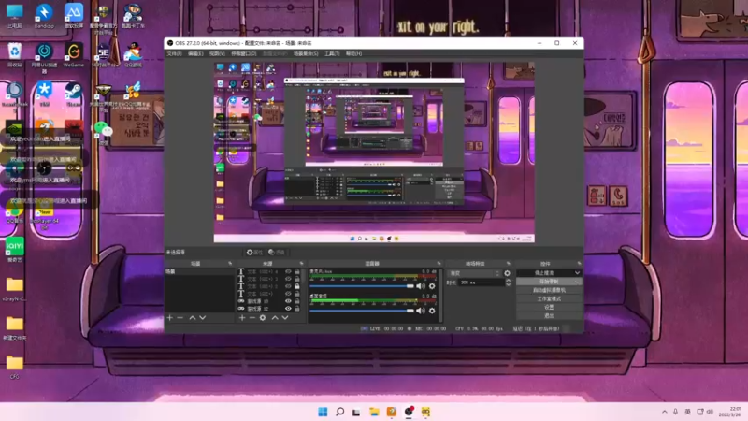Mute the 桌面音频 speaker icon
The image size is (748, 421).
pos(420,311)
